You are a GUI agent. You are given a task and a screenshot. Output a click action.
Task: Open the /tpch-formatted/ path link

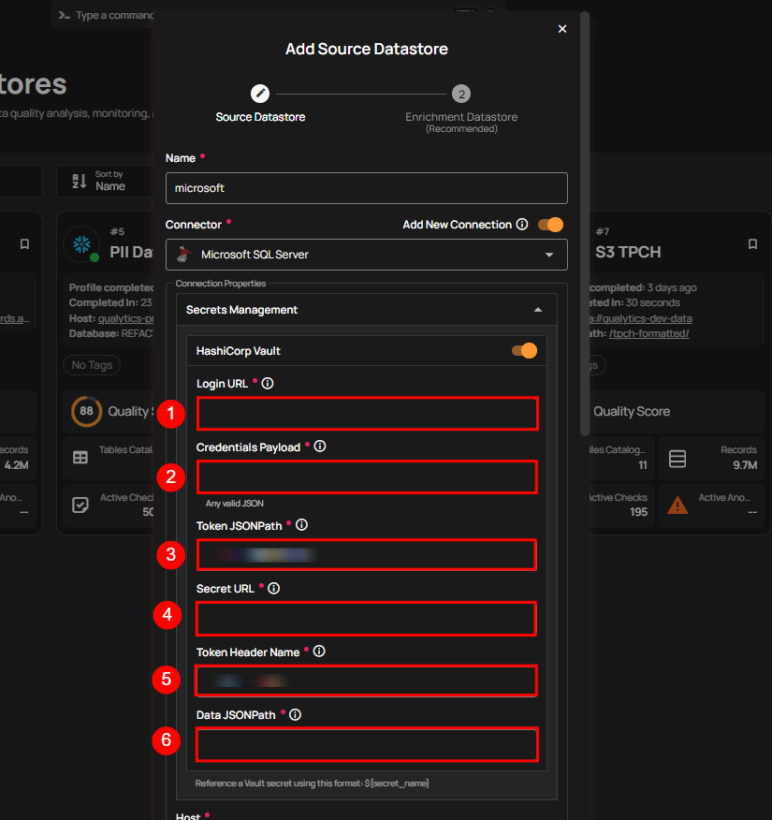point(648,333)
